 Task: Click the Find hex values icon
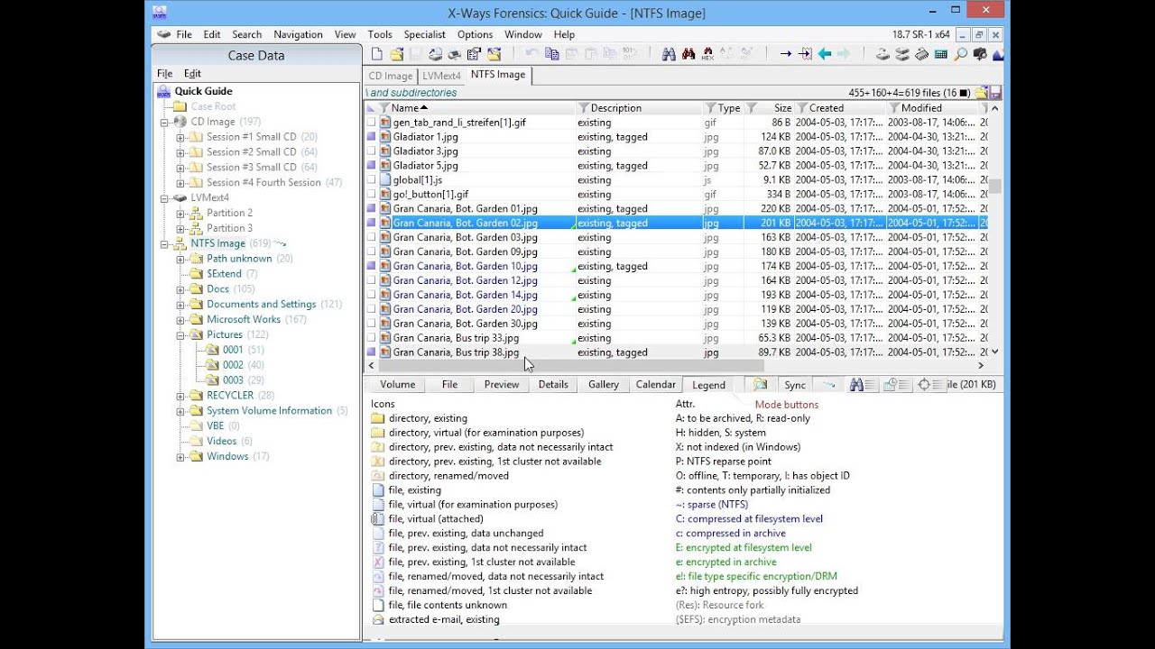[x=707, y=54]
